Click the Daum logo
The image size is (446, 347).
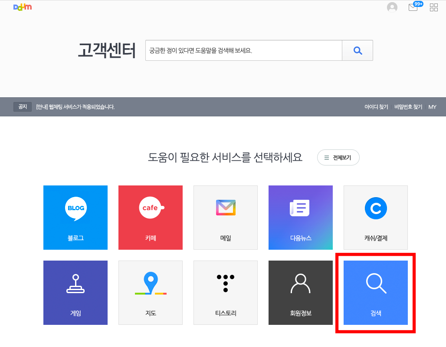tap(23, 7)
